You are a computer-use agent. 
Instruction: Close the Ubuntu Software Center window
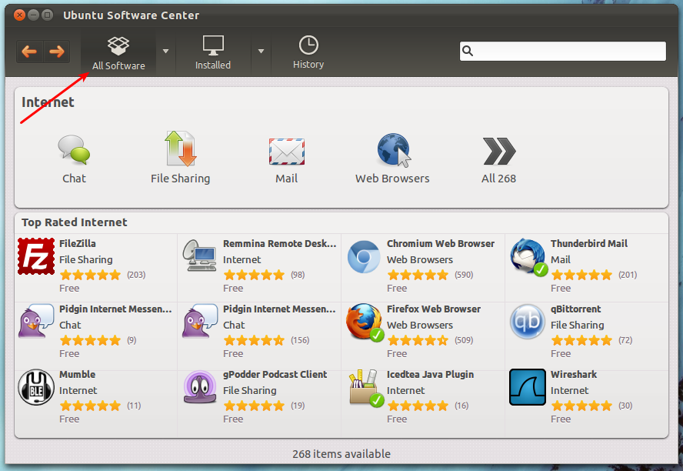click(x=19, y=15)
